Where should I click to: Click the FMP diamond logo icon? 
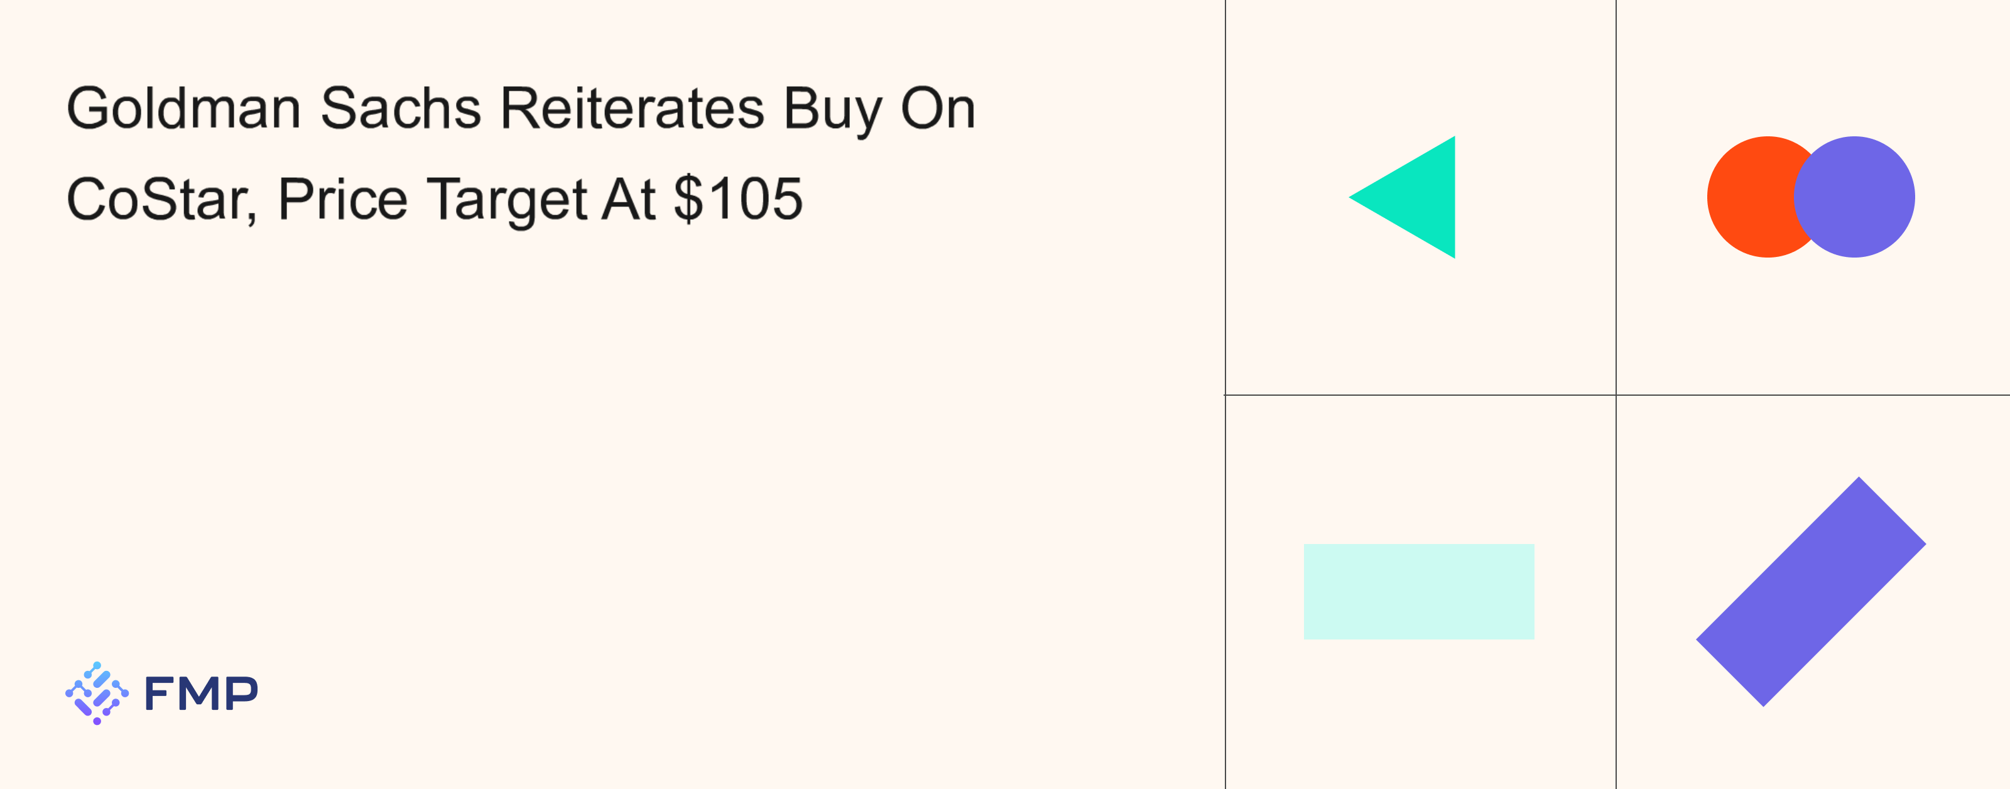[x=97, y=693]
